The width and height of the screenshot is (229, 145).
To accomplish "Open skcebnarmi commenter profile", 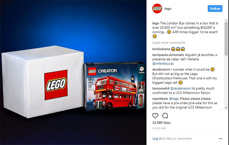I will [x=161, y=69].
